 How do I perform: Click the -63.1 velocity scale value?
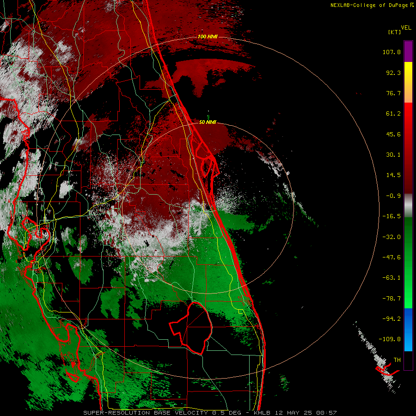coord(392,278)
